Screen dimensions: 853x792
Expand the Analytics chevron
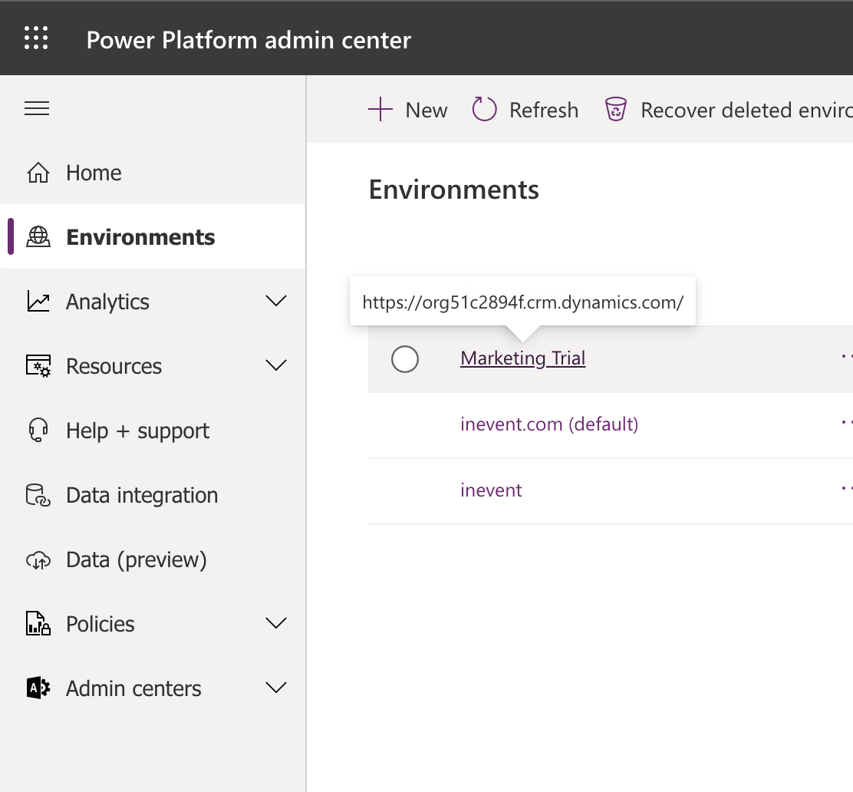[x=276, y=301]
